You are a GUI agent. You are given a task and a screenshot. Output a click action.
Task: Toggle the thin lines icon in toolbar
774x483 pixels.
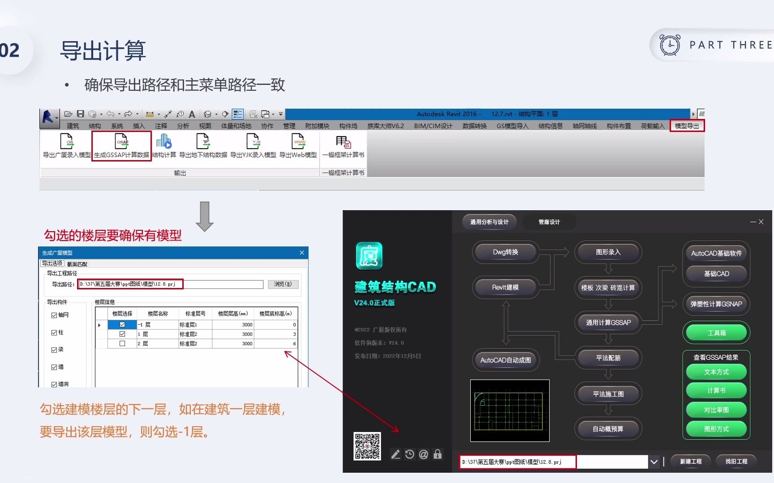(x=238, y=114)
